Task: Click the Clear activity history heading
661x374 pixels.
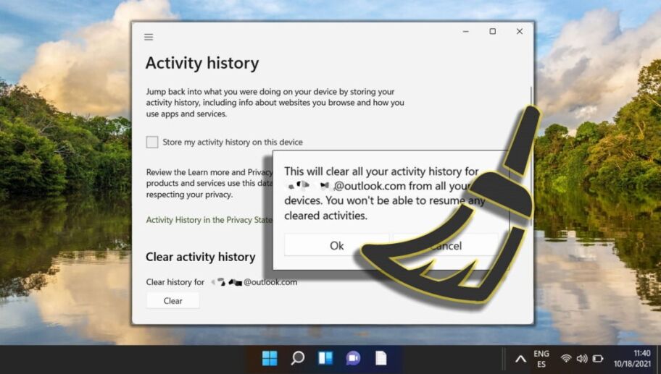Action: pos(201,257)
